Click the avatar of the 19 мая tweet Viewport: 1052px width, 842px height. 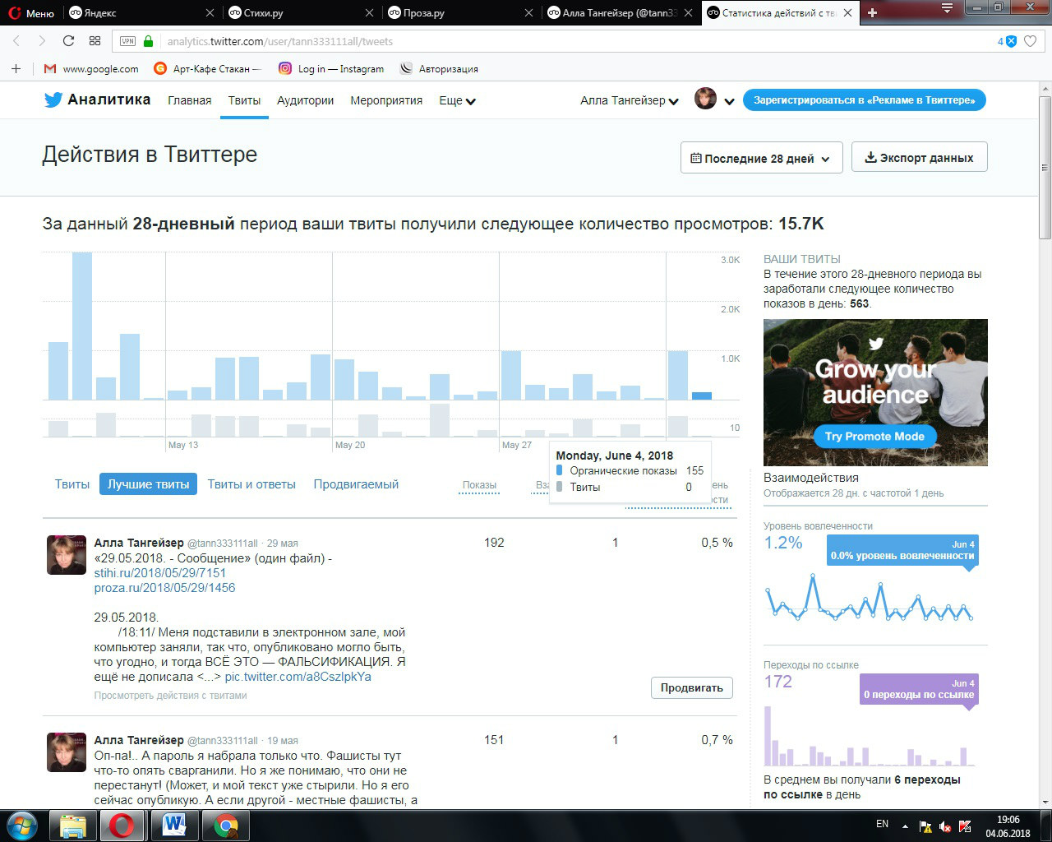point(67,752)
